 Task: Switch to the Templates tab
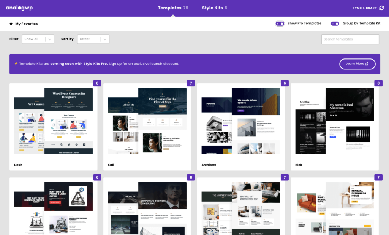(x=173, y=8)
